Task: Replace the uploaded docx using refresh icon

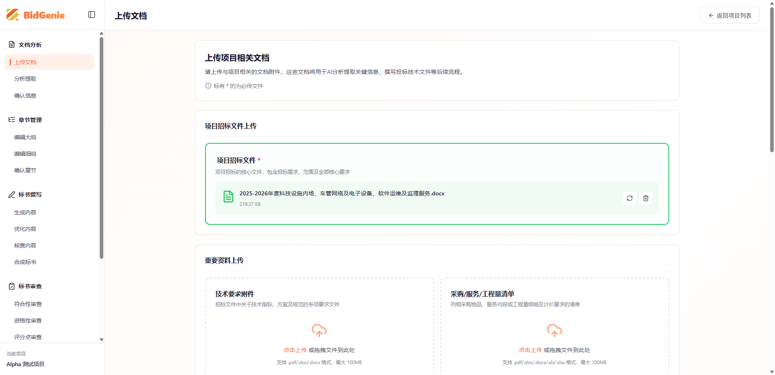Action: (x=629, y=198)
